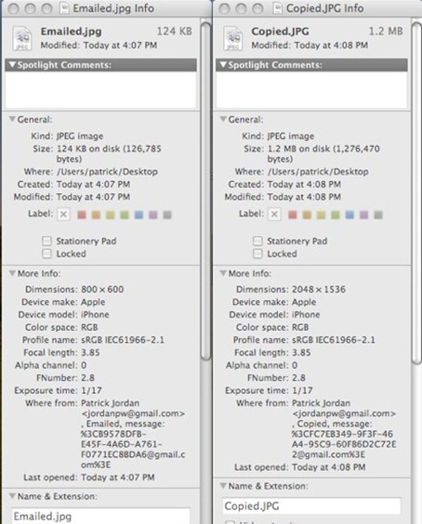Click /Users/patrick/Desktop path in Emailed.jpg Info
Screen dimensions: 422x524
[x=107, y=172]
